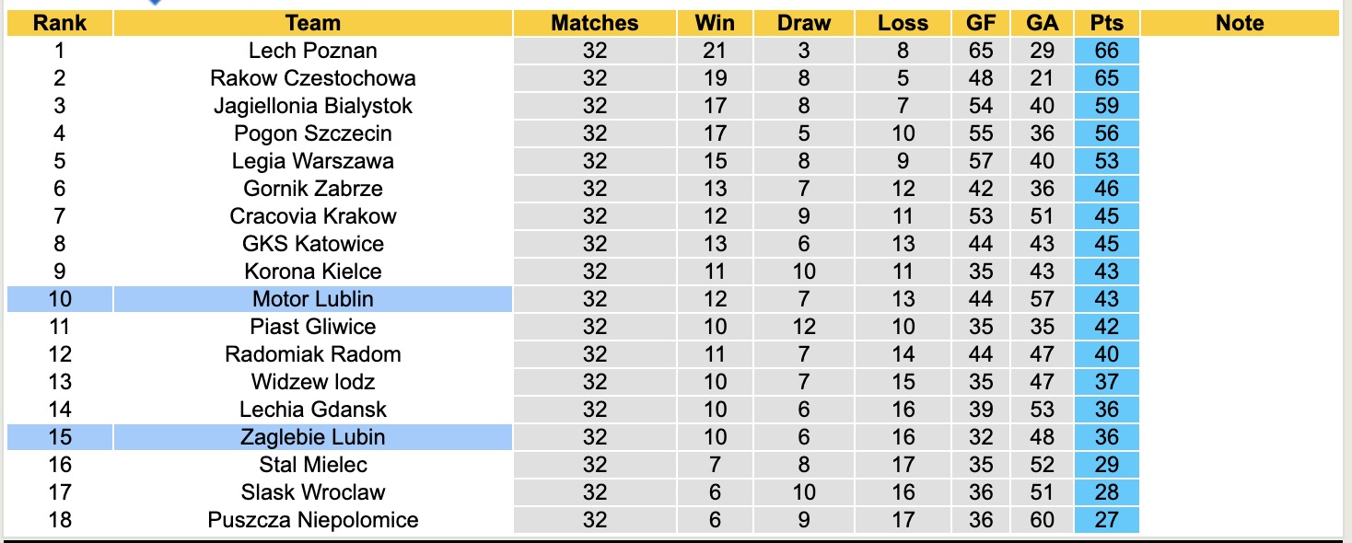1352x543 pixels.
Task: Select the highlighted rank 10 cell
Action: (x=60, y=299)
